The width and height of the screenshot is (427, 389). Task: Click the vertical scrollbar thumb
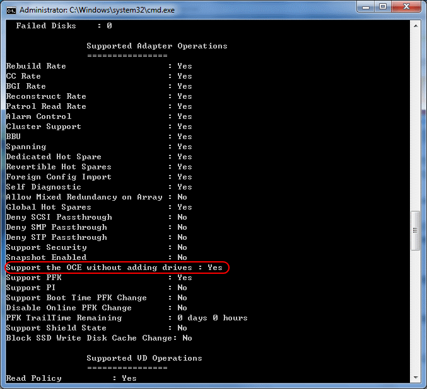point(415,230)
